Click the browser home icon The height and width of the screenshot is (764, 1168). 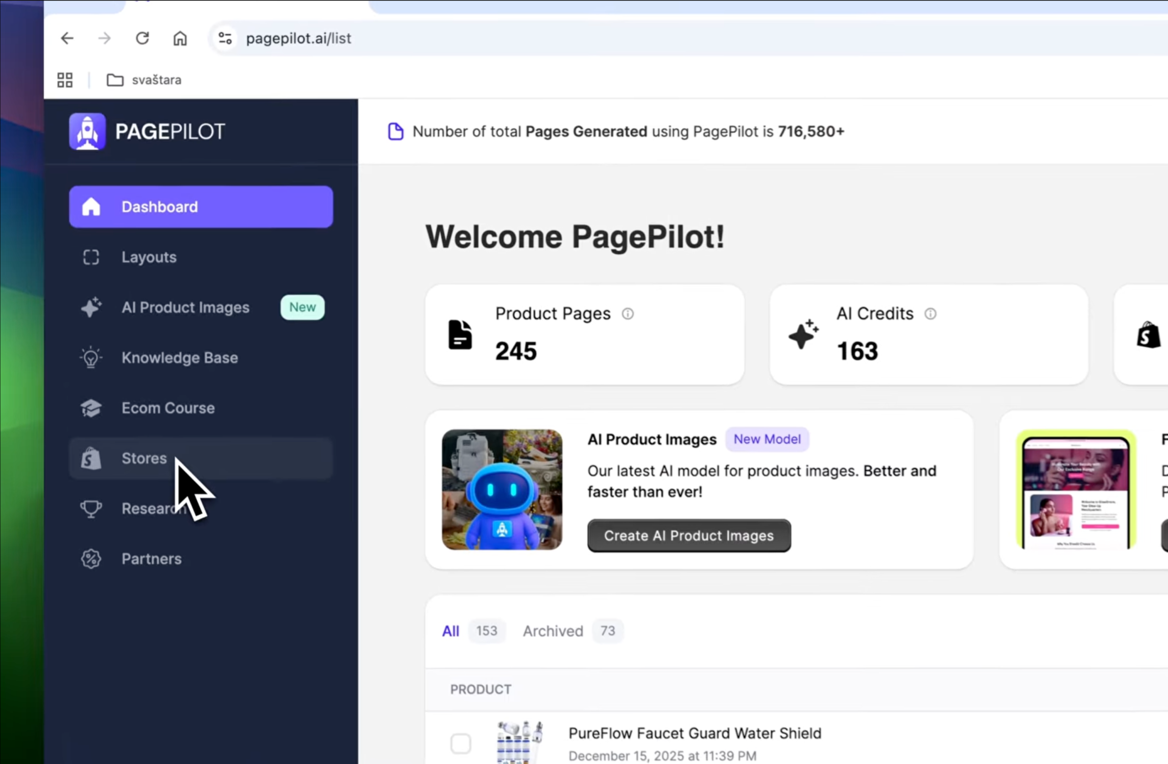[180, 38]
